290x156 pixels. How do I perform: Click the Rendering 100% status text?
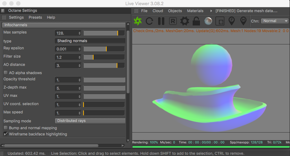tap(145, 142)
